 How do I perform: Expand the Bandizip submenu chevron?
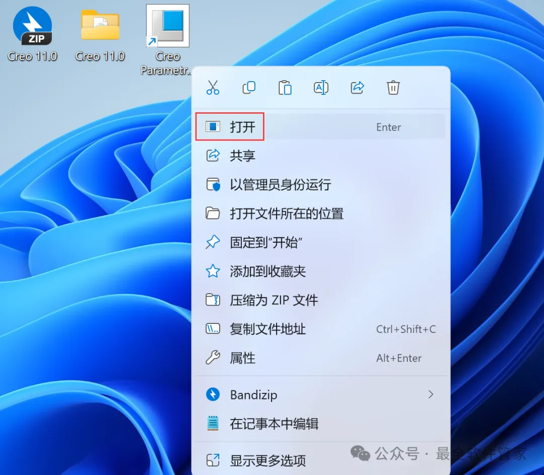click(431, 394)
